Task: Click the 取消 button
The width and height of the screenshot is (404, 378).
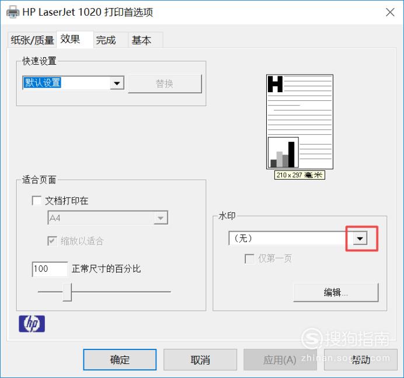Action: 200,360
